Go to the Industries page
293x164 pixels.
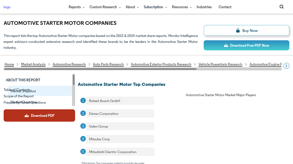(204, 7)
